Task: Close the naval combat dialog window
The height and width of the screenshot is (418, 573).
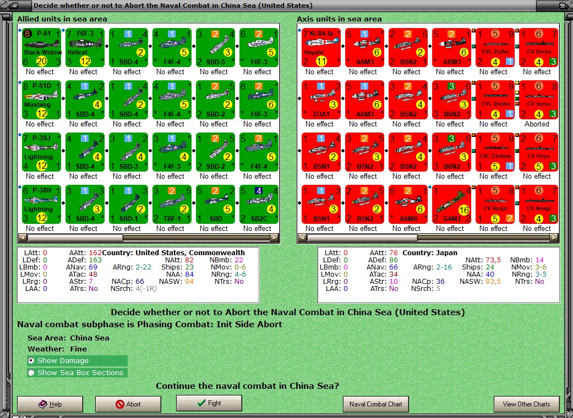Action: [x=563, y=5]
